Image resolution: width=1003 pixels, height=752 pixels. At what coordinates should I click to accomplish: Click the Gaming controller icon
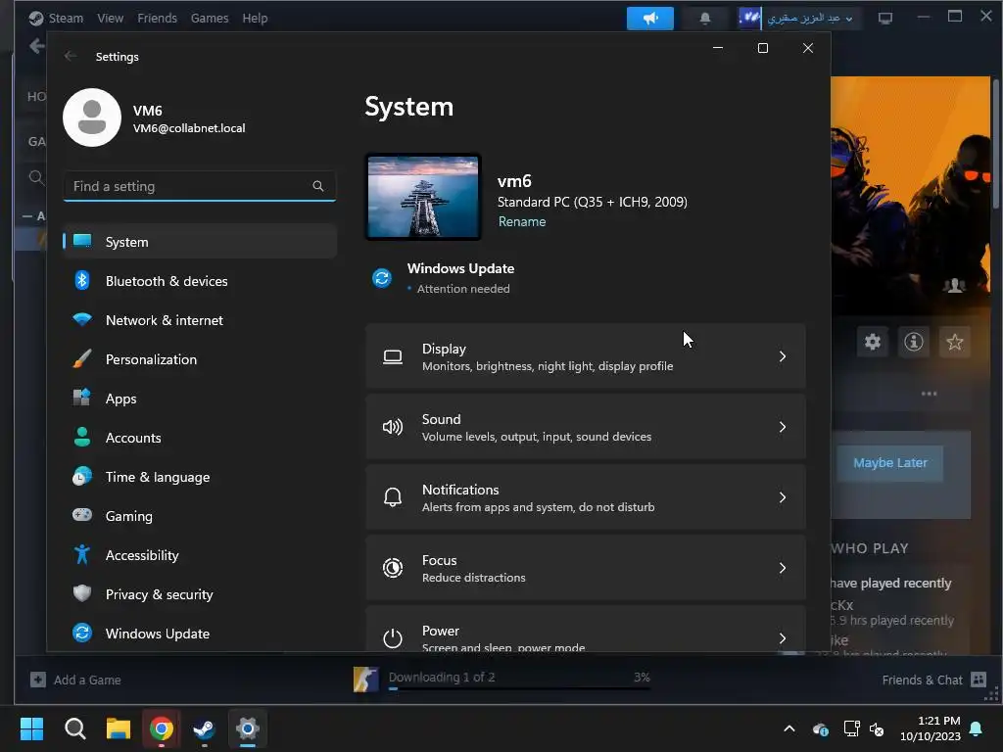[x=82, y=515]
